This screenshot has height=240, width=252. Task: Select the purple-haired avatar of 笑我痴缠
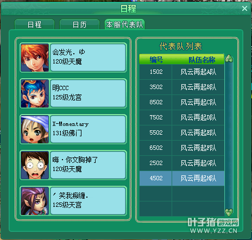pos(35,201)
